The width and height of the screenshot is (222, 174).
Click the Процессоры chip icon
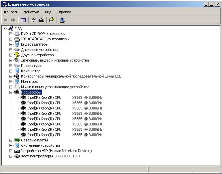[17, 92]
